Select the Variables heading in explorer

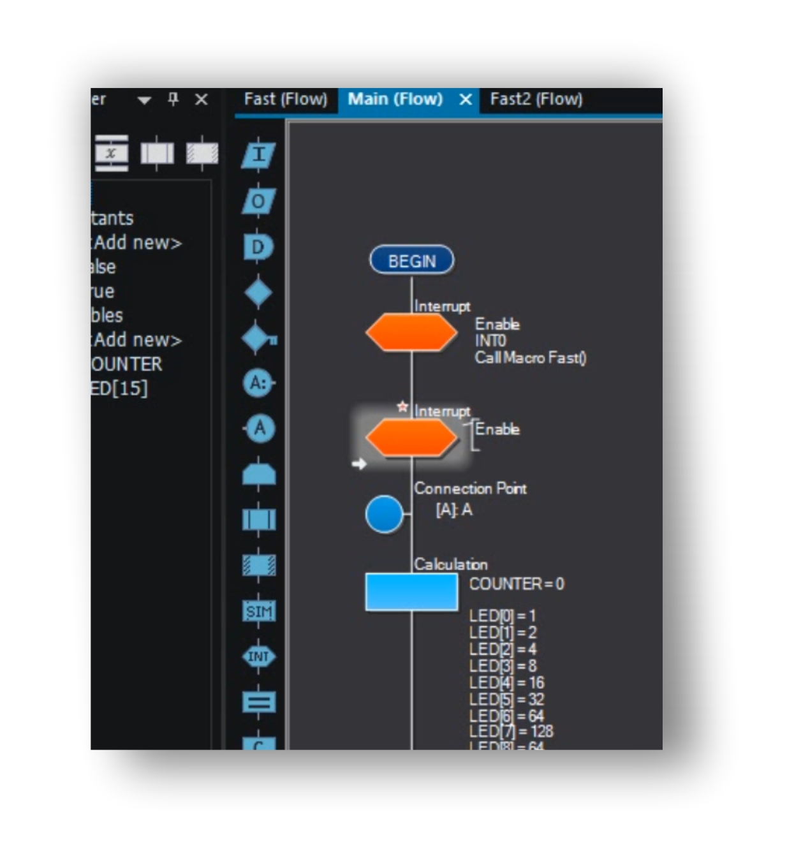coord(107,316)
